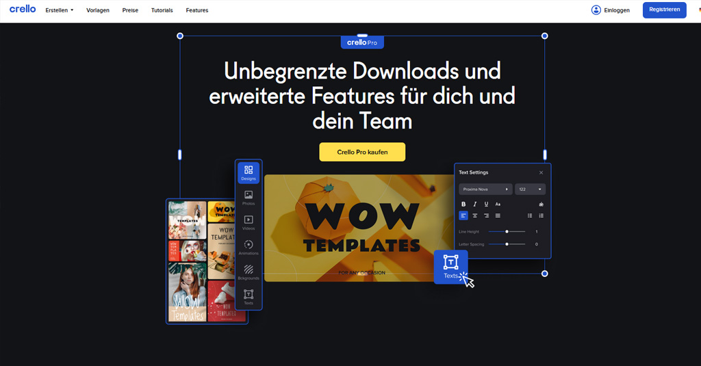Close the Text Settings panel
701x366 pixels.
(x=541, y=172)
